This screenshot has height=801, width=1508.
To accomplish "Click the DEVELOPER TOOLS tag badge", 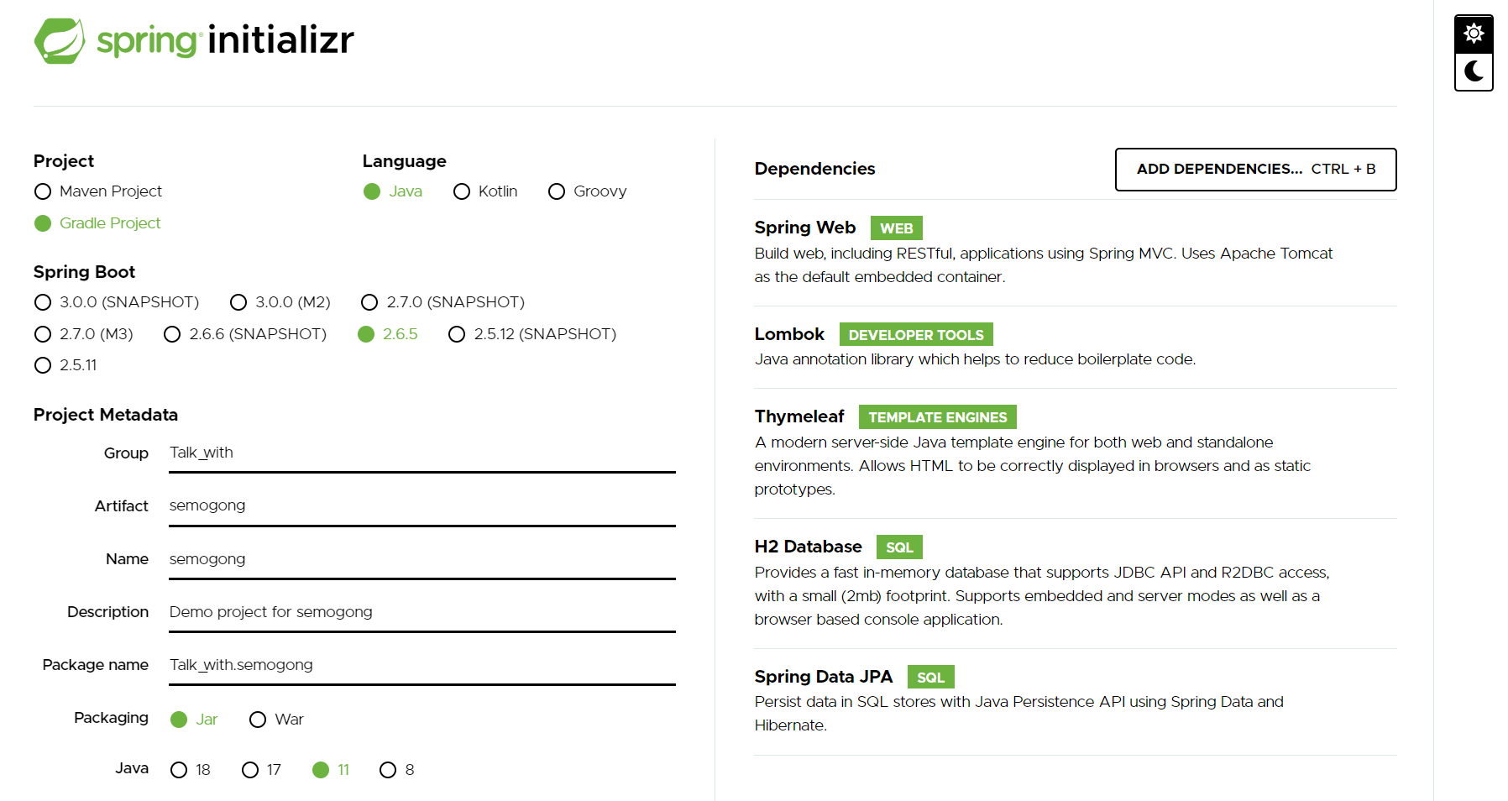I will [916, 335].
